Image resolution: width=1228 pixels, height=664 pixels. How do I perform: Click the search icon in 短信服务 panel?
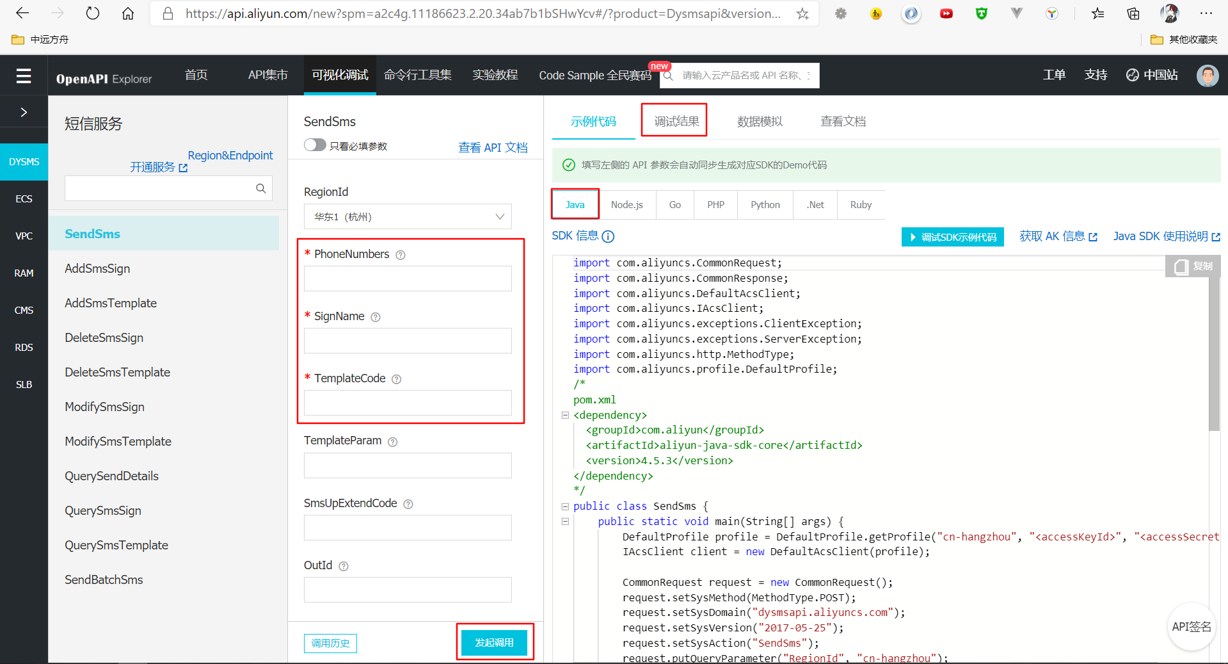[x=260, y=188]
